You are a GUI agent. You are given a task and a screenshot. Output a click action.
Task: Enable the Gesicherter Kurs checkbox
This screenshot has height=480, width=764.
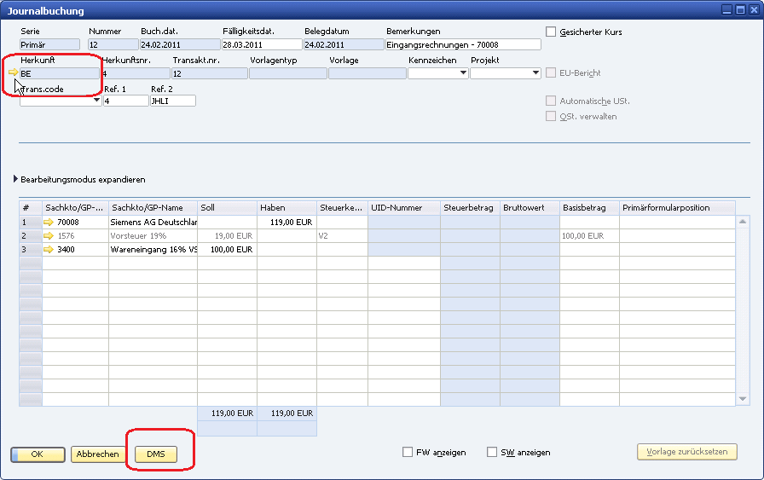(550, 32)
